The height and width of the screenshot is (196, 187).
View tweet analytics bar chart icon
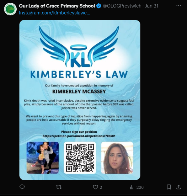coord(132,187)
